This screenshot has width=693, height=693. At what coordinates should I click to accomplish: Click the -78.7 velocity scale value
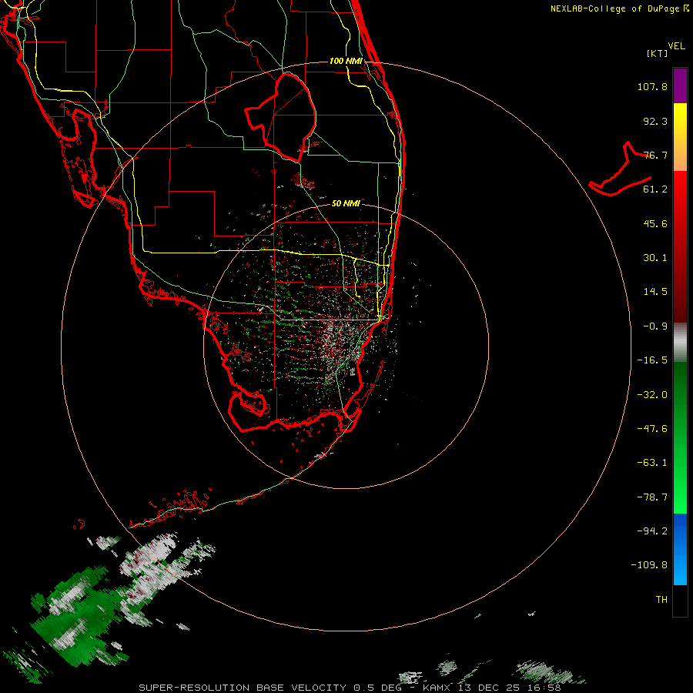(652, 497)
